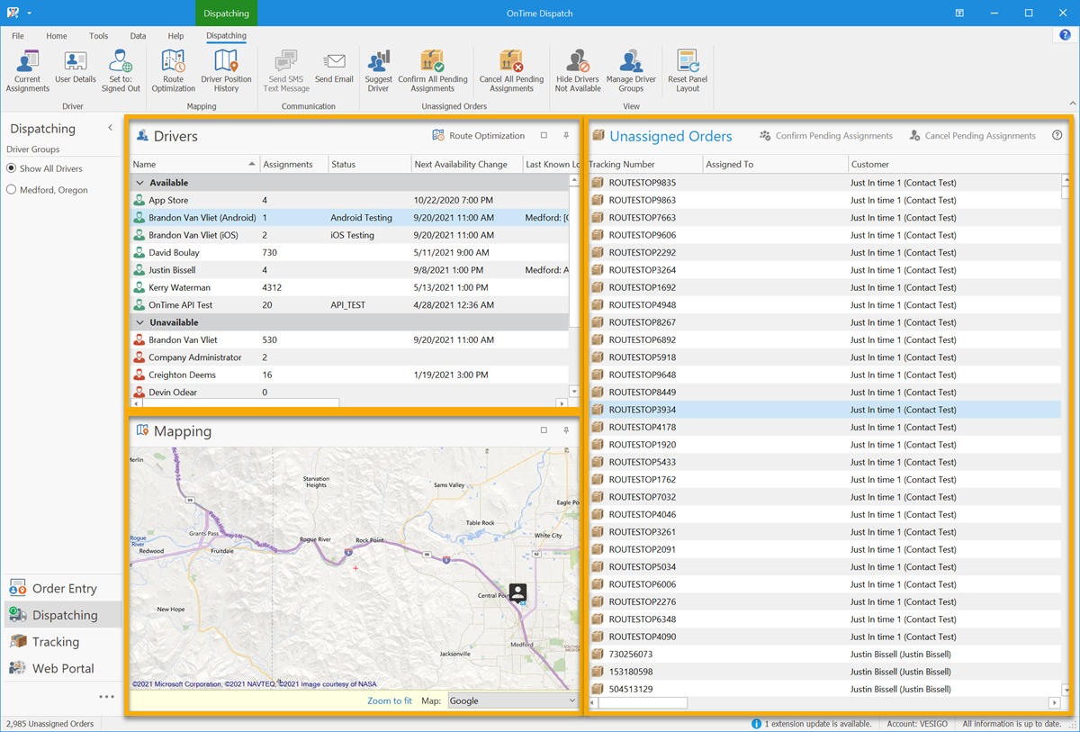Click the Assigned To column header
The width and height of the screenshot is (1080, 732).
[775, 165]
